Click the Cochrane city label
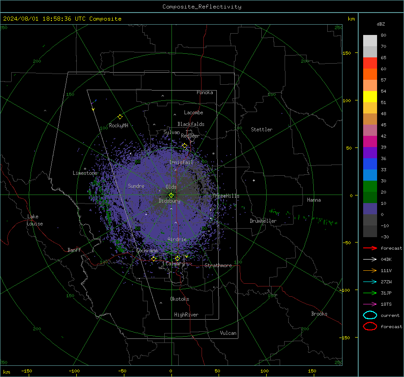 tap(147, 251)
